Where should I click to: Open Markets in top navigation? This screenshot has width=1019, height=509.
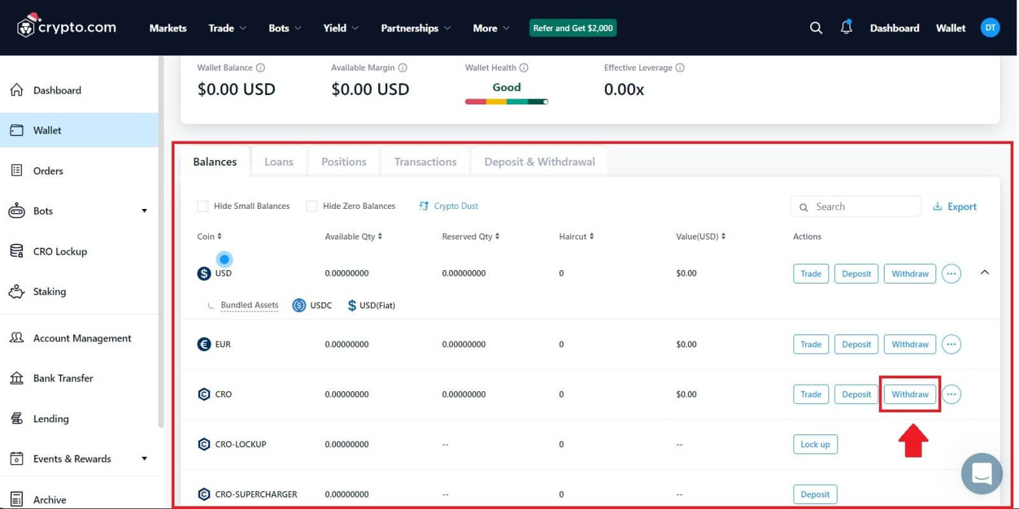pyautogui.click(x=168, y=28)
